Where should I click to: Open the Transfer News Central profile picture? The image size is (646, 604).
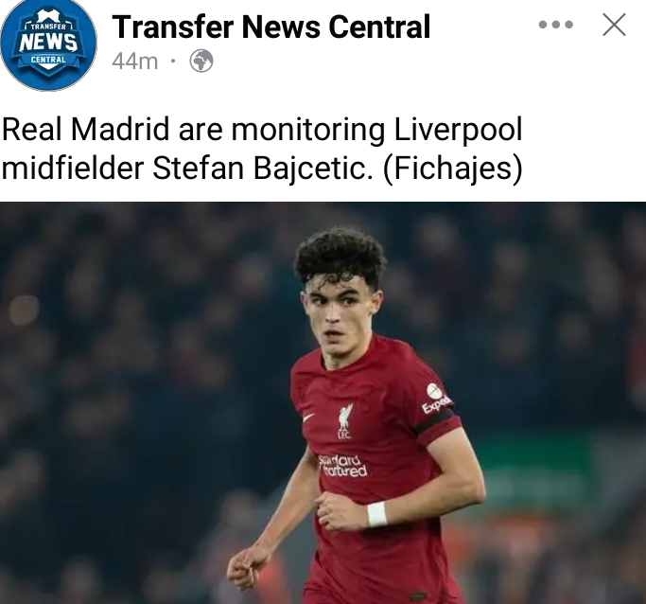coord(48,44)
